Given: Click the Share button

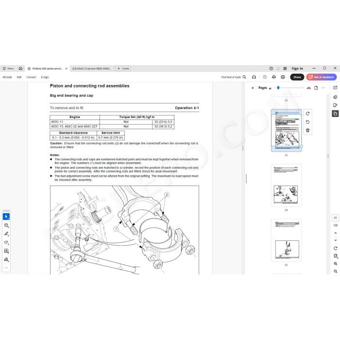Looking at the screenshot, I should [297, 77].
